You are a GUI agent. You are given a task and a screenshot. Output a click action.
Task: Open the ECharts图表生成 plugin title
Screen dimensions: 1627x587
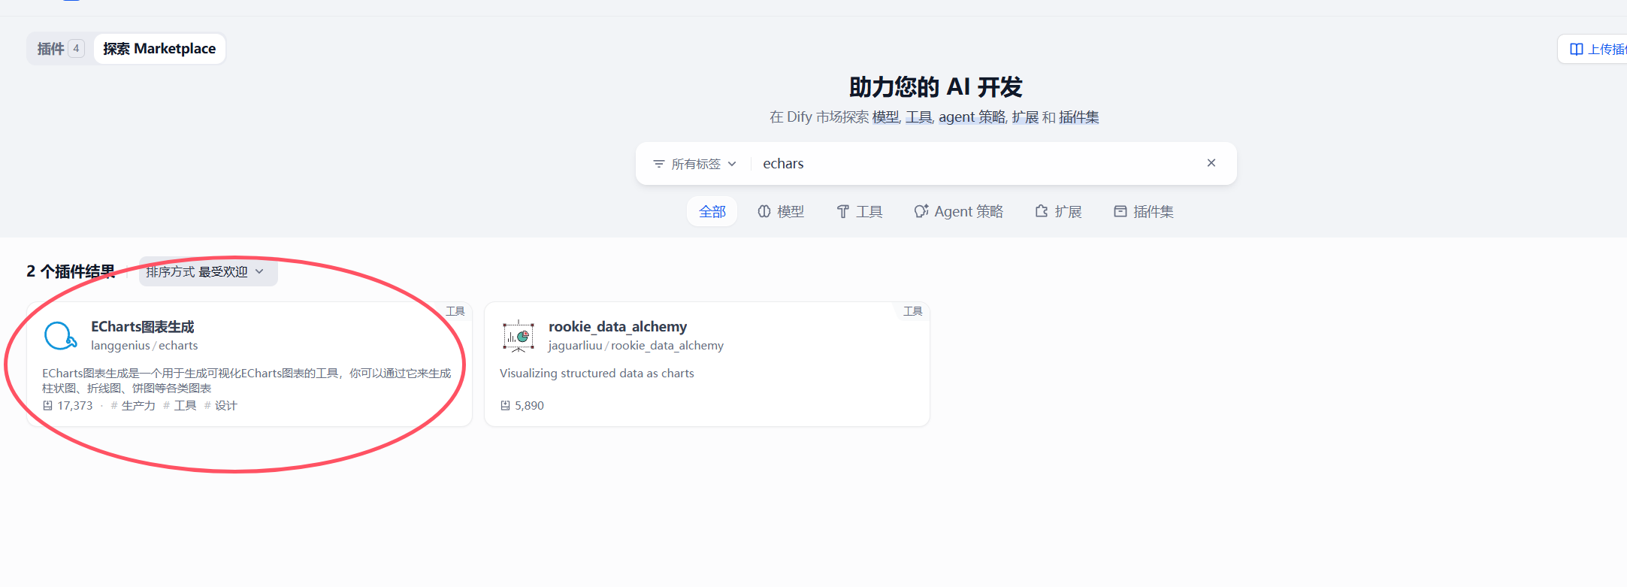[x=143, y=327]
